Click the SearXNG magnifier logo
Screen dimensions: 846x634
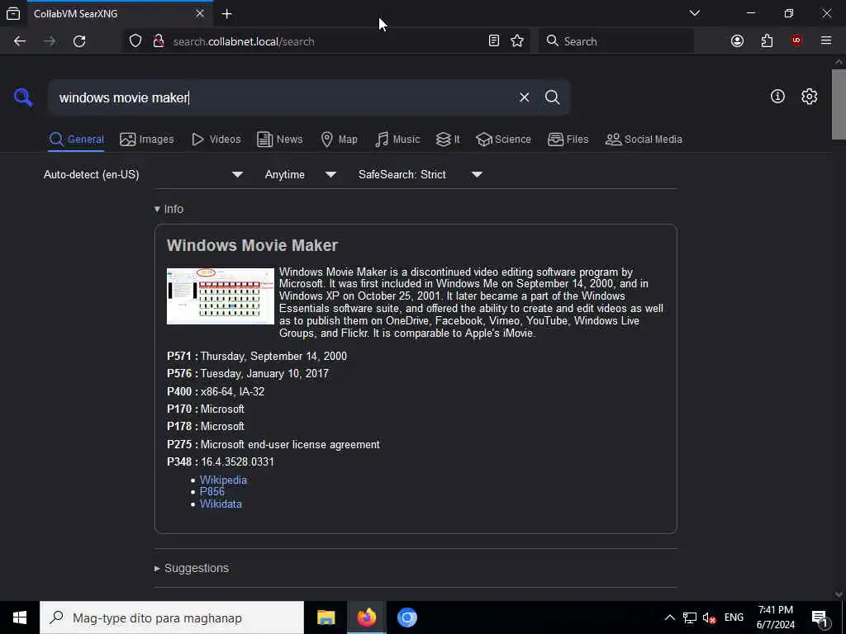click(x=23, y=97)
